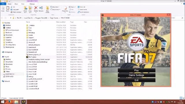
Task: Open the New item dropdown
Action: coord(55,7)
